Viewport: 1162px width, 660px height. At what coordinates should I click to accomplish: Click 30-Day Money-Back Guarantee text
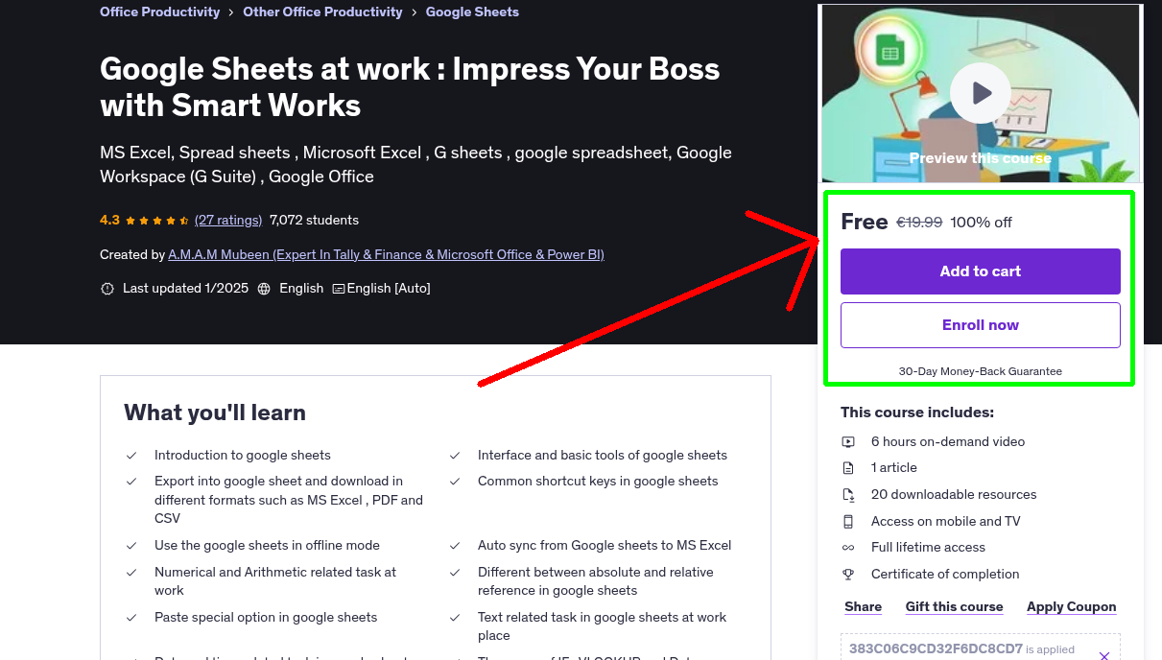coord(981,371)
